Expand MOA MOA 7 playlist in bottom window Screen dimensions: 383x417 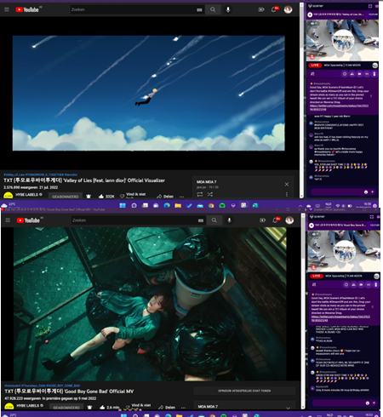[x=288, y=408]
